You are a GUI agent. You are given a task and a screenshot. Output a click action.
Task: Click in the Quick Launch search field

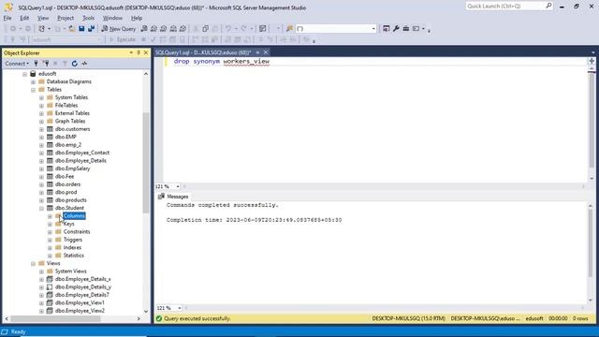pyautogui.click(x=504, y=7)
